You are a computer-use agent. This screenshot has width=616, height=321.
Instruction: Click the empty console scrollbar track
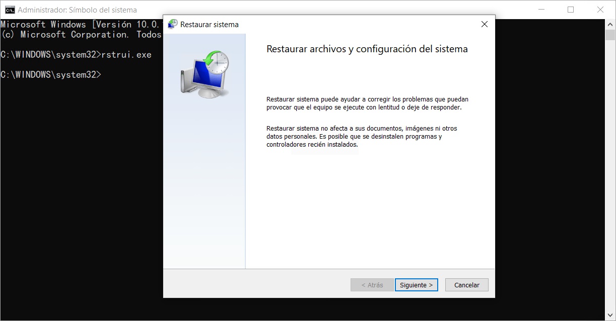[610, 176]
